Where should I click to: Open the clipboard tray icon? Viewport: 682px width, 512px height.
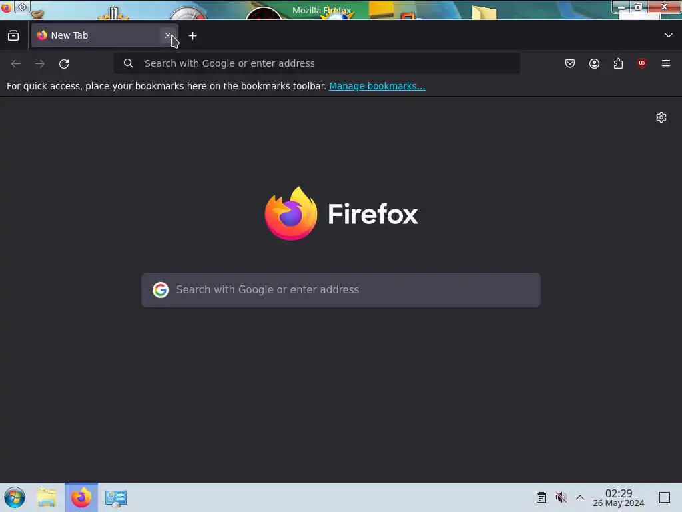click(x=541, y=497)
